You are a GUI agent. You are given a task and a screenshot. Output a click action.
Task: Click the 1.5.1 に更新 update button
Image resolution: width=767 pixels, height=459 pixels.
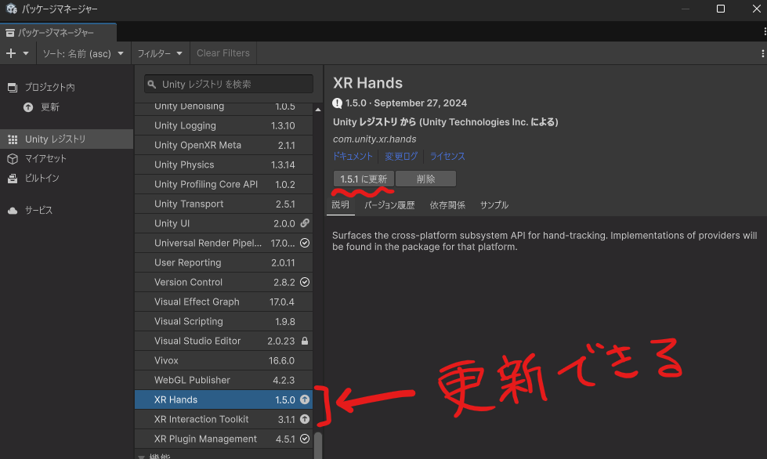(x=364, y=179)
